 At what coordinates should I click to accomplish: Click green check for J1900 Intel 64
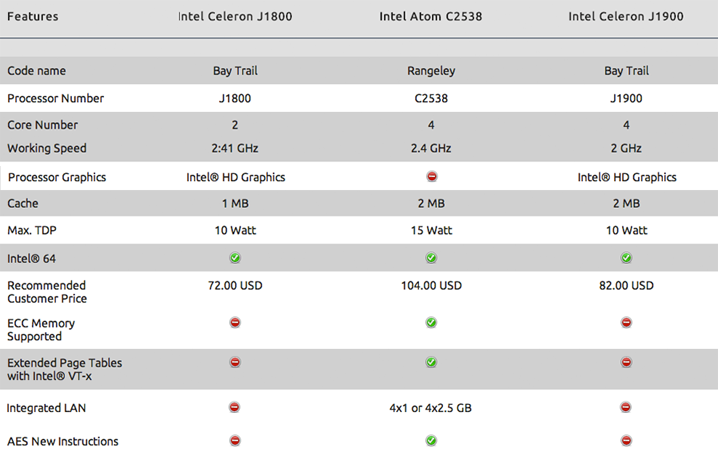pos(626,258)
